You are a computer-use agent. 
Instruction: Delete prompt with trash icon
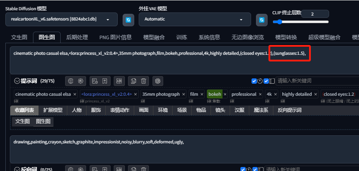tap(143, 81)
